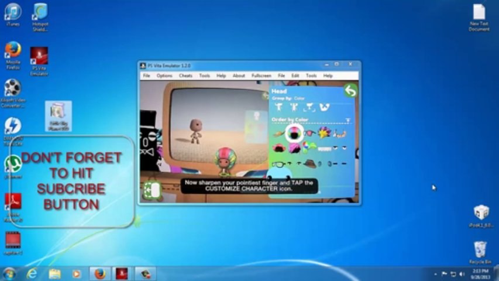Select the brown cowboy hat item

(x=309, y=164)
